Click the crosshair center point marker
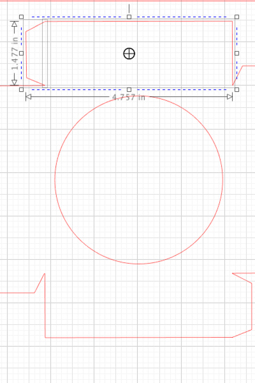255x383 pixels. pos(129,54)
